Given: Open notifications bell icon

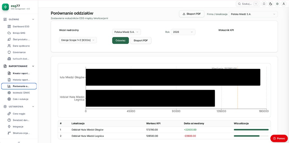Looking at the screenshot, I should [264, 4].
